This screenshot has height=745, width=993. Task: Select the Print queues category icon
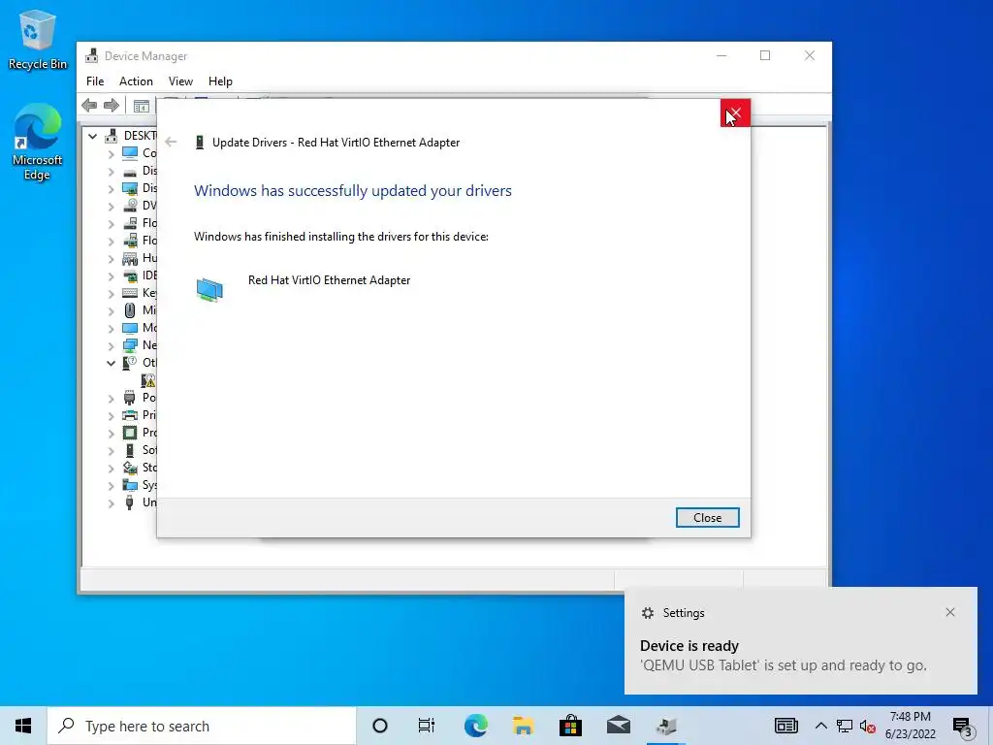click(130, 415)
